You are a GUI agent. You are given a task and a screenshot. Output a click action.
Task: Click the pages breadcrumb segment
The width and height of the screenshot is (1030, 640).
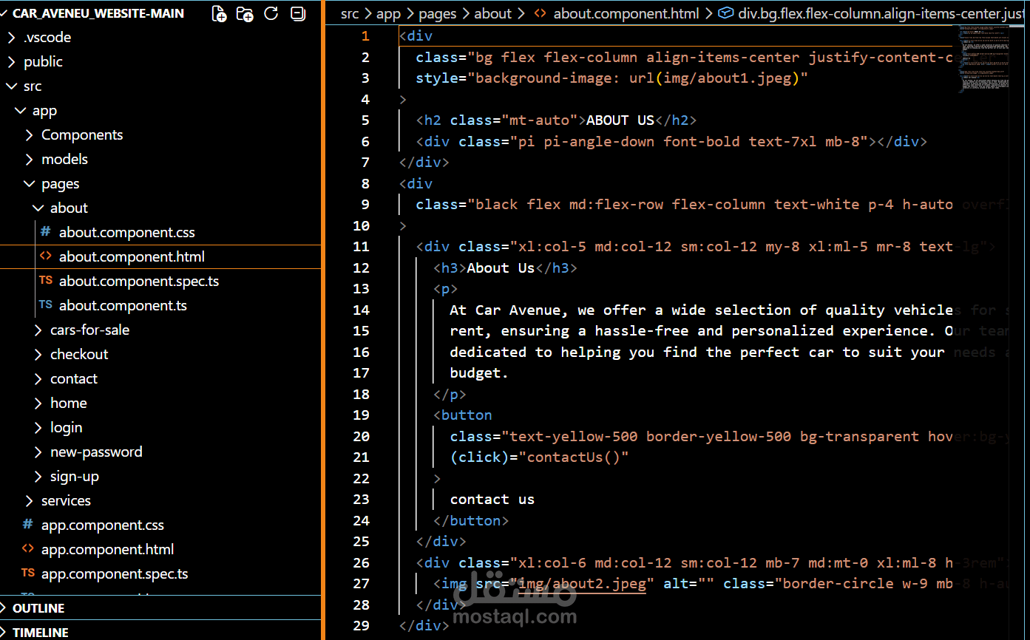point(438,13)
